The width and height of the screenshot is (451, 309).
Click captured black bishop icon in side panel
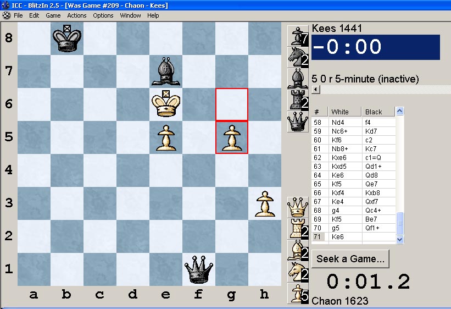(298, 79)
